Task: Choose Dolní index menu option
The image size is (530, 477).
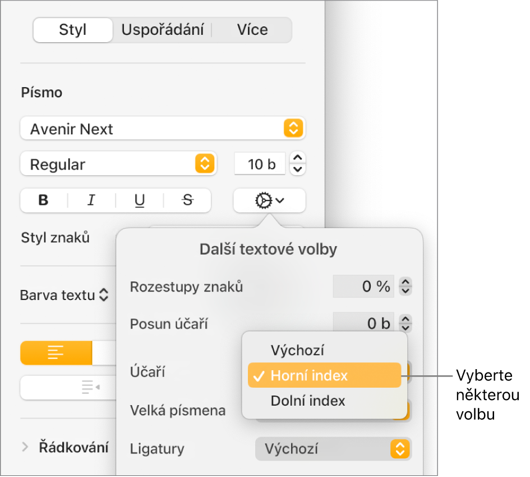Action: (x=325, y=401)
